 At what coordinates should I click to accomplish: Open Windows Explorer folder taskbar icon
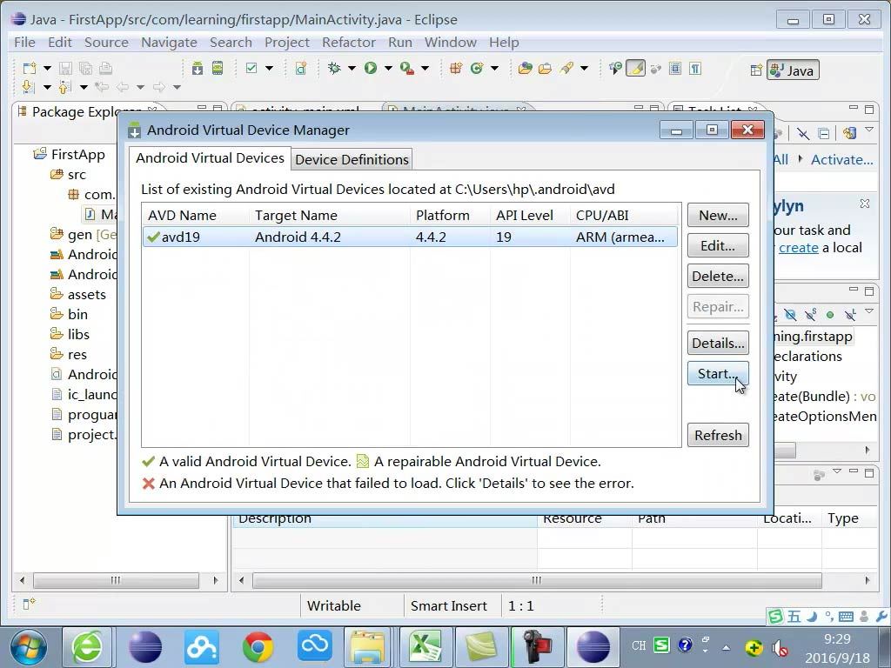368,647
